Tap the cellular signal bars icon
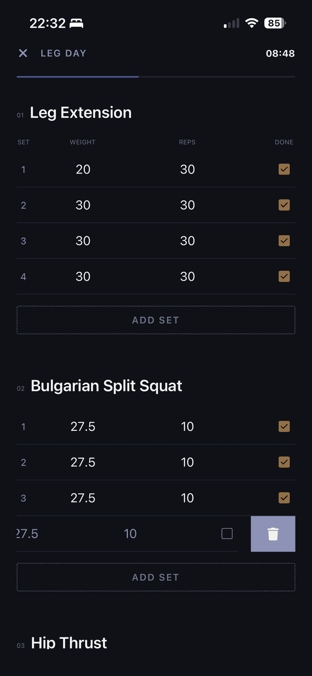The width and height of the screenshot is (312, 676). coord(232,23)
